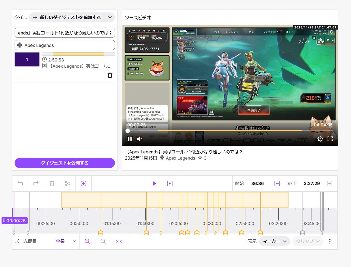
Task: Click the zoom in magnifier icon
Action: point(87,241)
